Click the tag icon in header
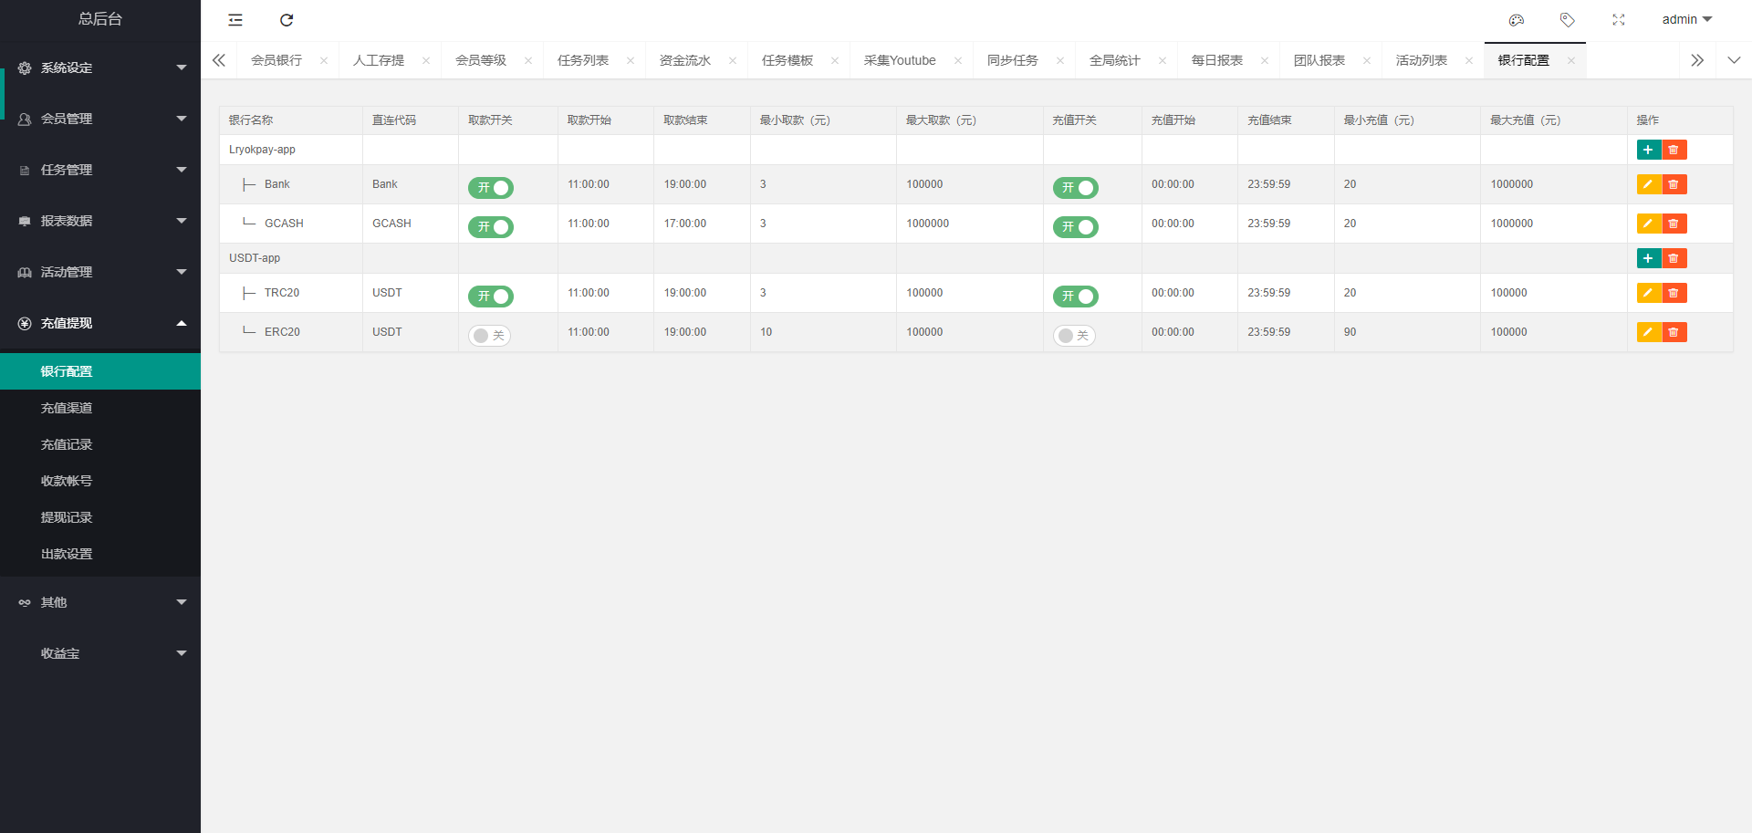 (1568, 20)
